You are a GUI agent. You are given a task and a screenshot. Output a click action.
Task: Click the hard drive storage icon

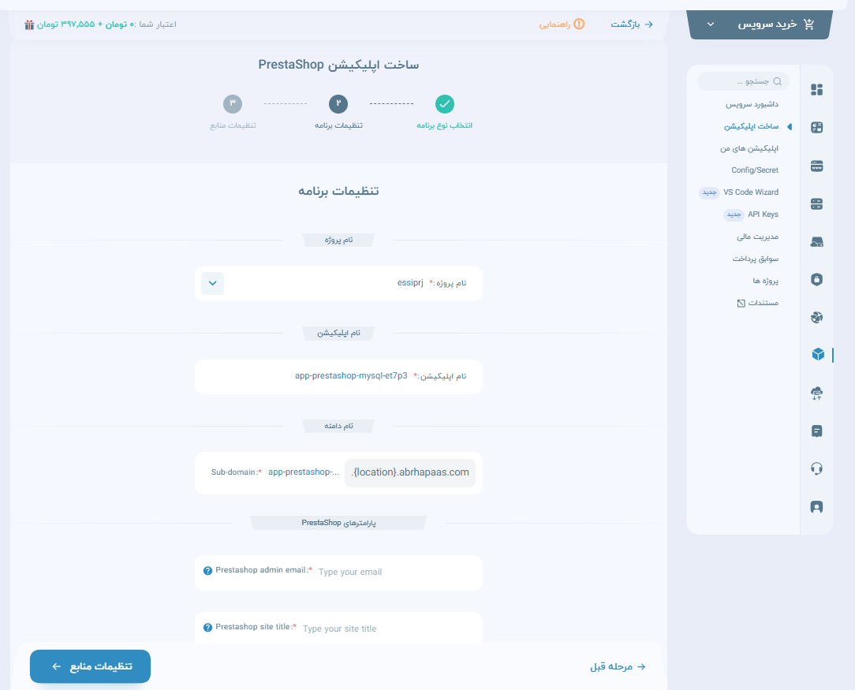[x=816, y=241]
